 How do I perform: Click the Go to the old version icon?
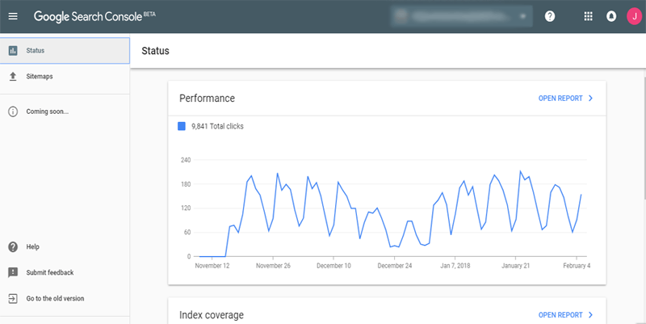click(x=13, y=298)
